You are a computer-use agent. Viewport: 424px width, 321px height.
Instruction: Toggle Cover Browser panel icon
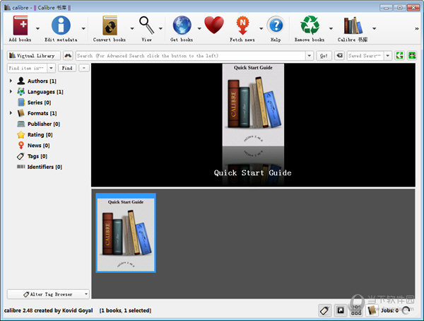[341, 310]
